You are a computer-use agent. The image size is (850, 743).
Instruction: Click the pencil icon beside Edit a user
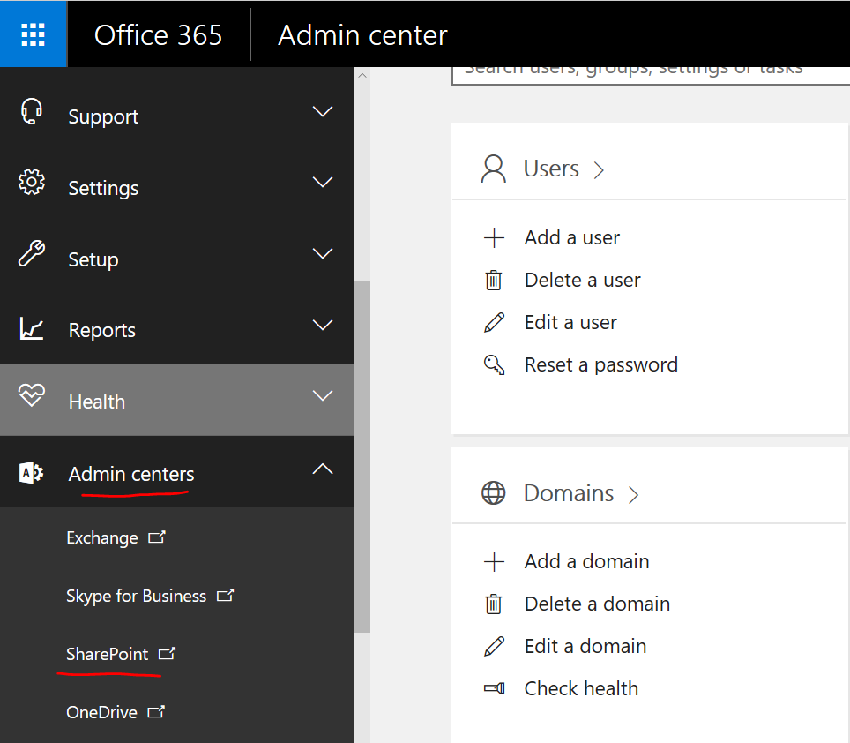pos(494,322)
